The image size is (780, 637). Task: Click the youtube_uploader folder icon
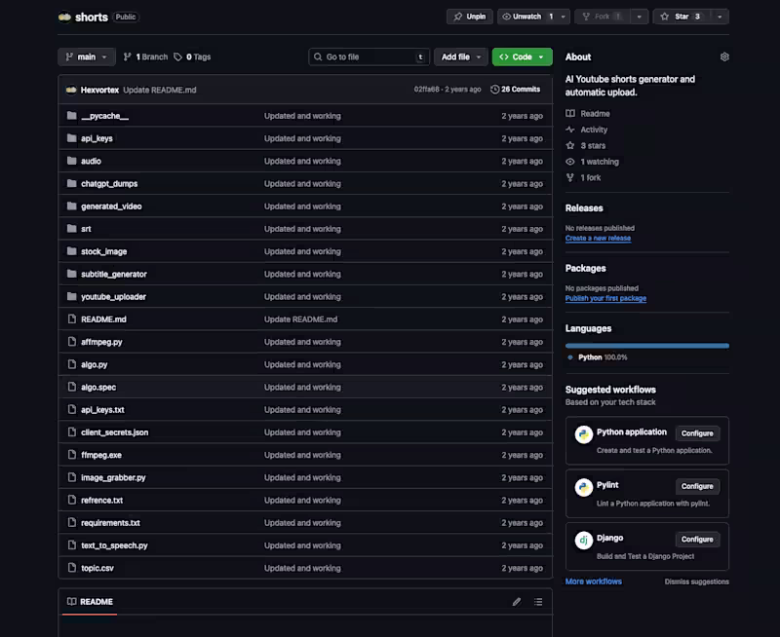coord(71,296)
